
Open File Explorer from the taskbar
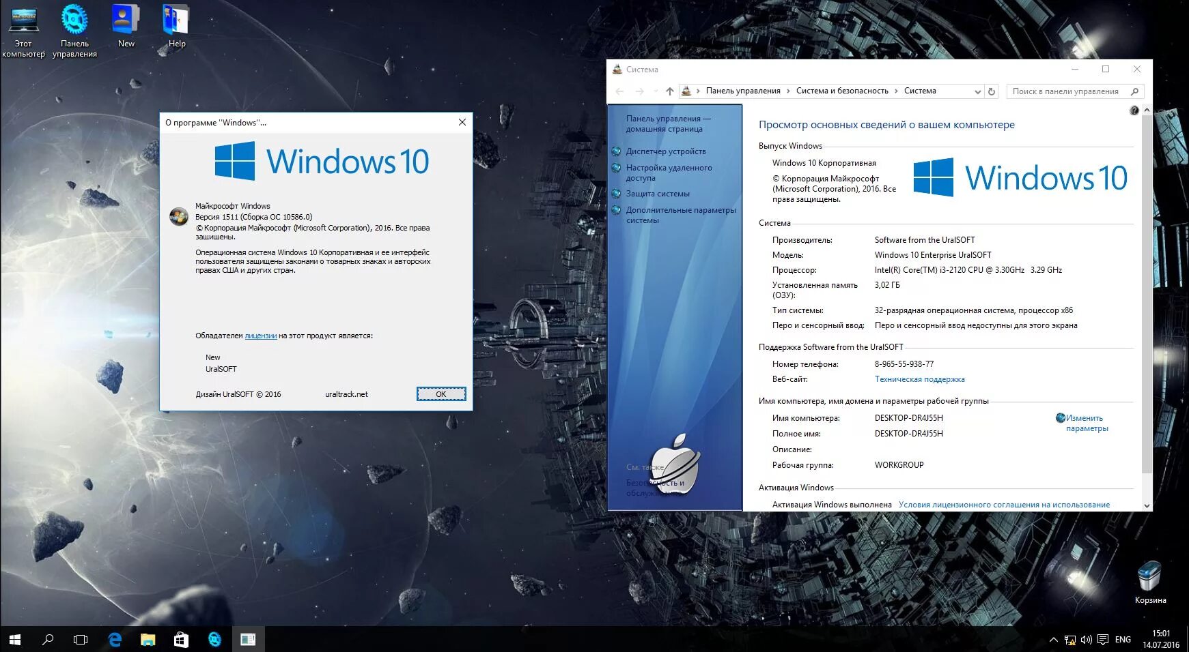148,640
